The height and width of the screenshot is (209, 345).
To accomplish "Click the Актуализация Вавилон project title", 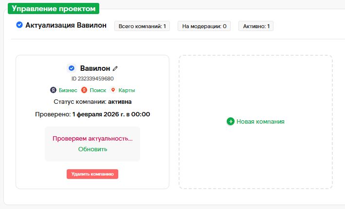I will [66, 25].
